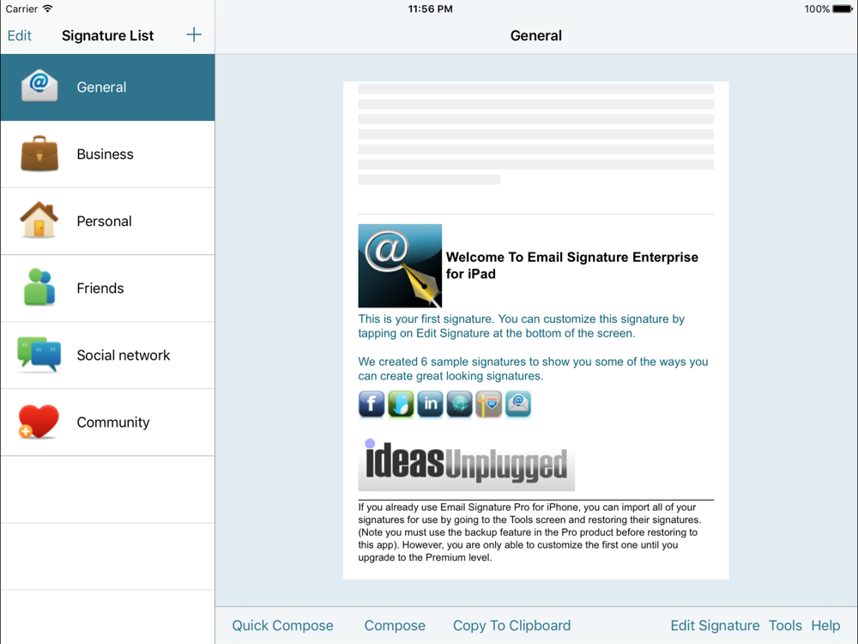Click the Social network speech bubbles icon
Viewport: 858px width, 644px height.
(39, 355)
